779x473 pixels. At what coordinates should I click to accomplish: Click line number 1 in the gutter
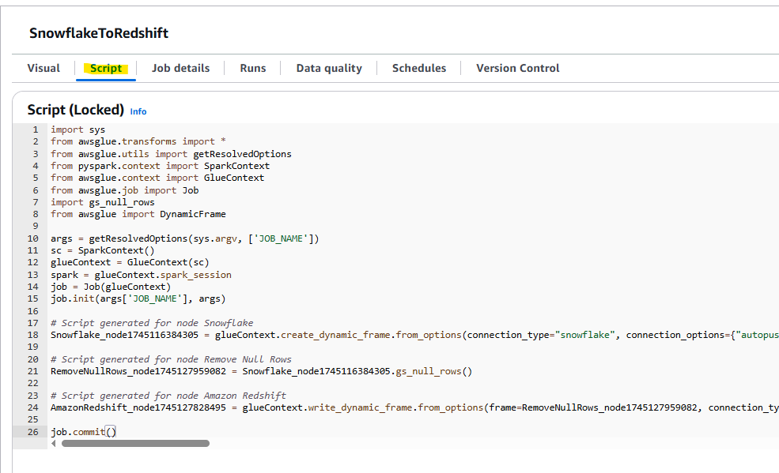[36, 130]
